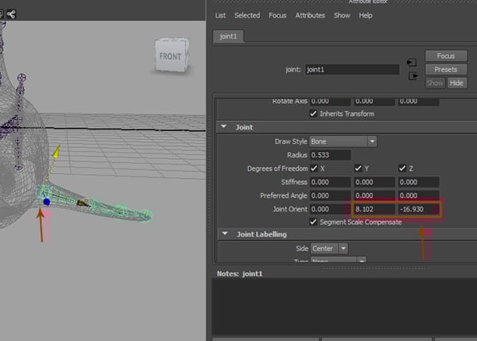Click Preferred Angle Z field
Viewport: 477px width, 341px height.
pos(419,196)
